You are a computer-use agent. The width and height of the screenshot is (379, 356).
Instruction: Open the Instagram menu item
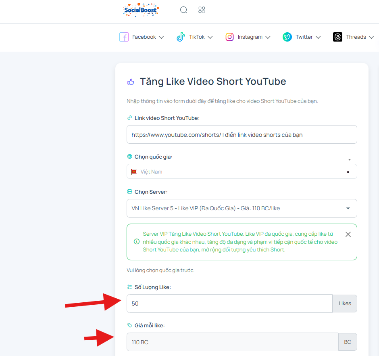[x=248, y=37]
